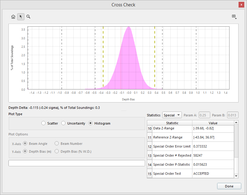Image resolution: width=247 pixels, height=195 pixels.
Task: Activate the magnifier zoom tool
Action: click(x=28, y=17)
